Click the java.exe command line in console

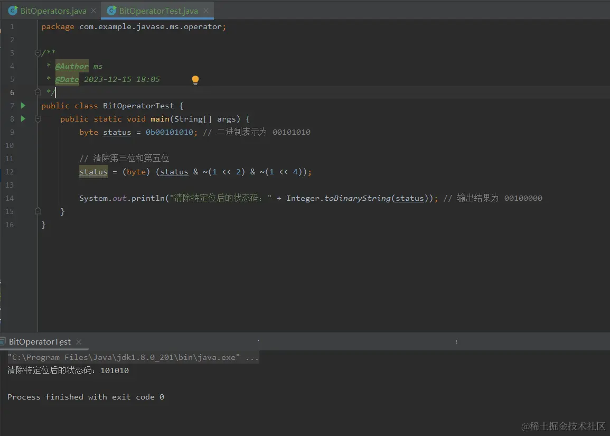(133, 357)
